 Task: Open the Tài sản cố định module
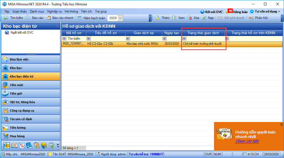click(31, 119)
